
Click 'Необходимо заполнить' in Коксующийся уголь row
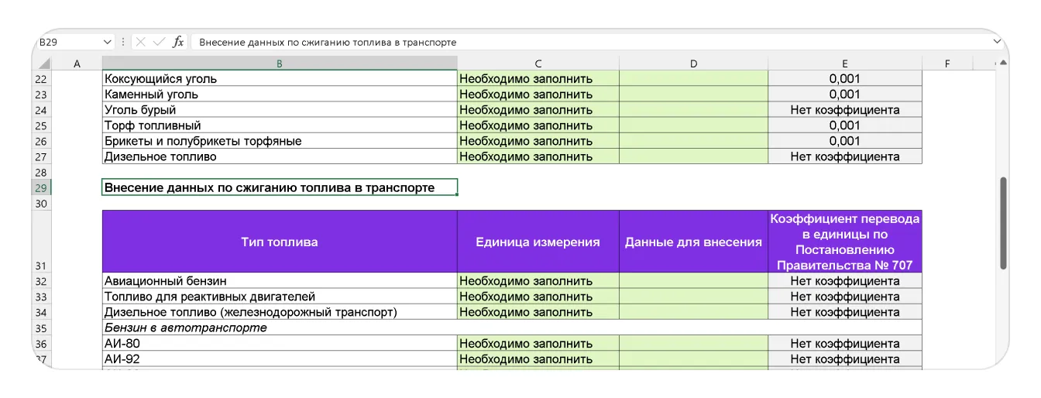538,79
